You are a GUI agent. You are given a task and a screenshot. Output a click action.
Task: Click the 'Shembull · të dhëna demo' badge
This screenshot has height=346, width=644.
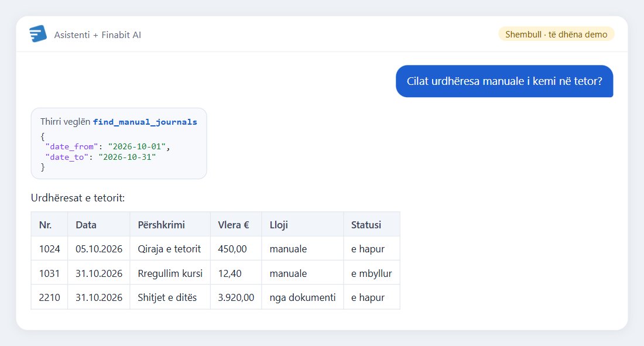click(x=556, y=34)
